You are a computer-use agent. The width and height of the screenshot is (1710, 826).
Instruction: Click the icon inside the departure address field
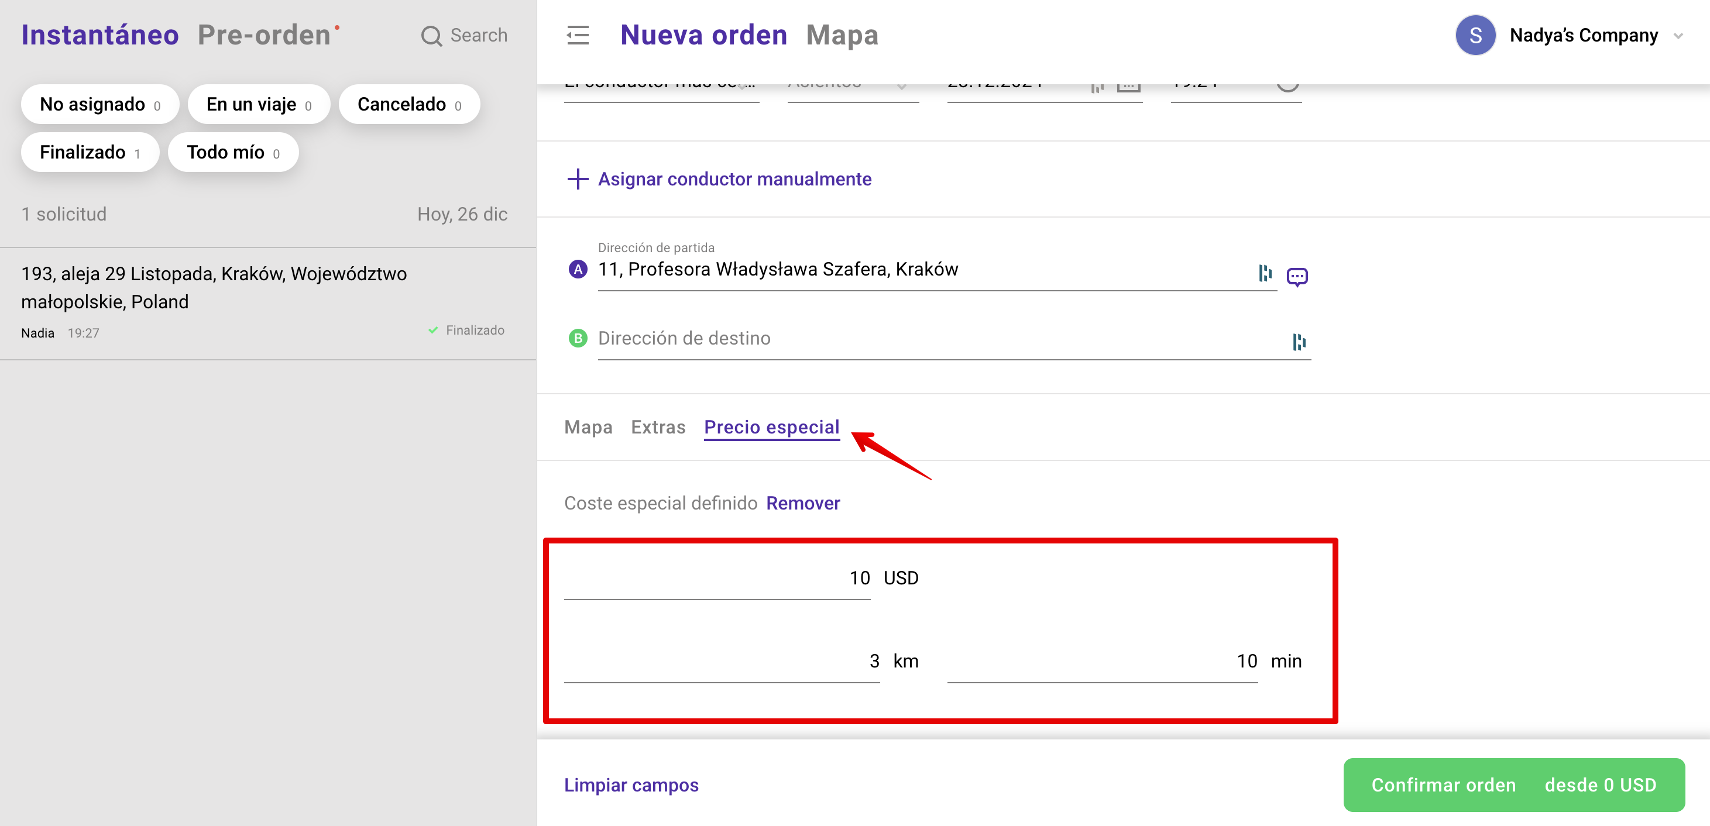[x=1265, y=273]
